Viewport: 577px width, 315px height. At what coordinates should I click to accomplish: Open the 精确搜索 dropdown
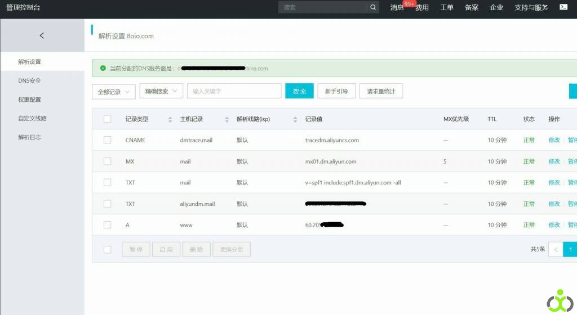click(161, 91)
